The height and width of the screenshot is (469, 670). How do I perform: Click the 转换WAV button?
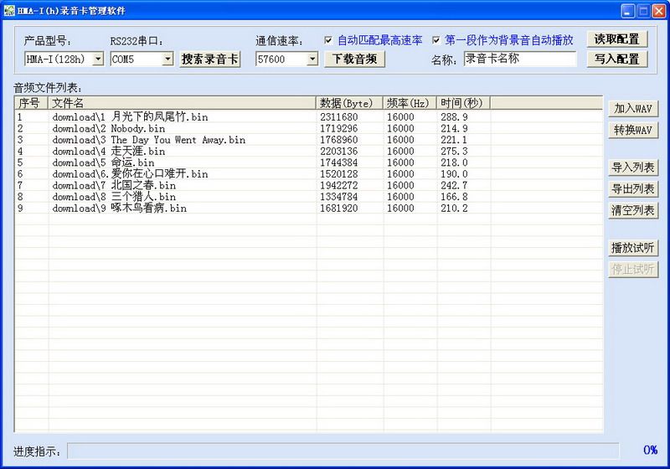point(633,130)
